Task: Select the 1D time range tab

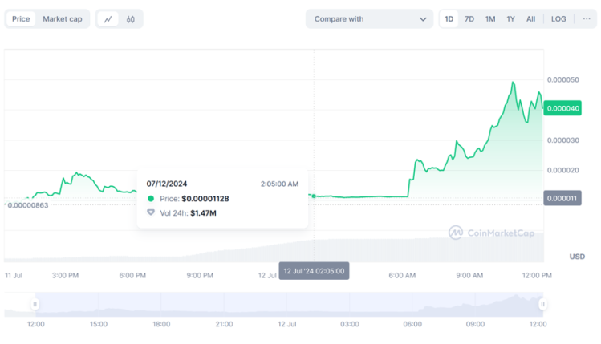Action: pos(449,19)
